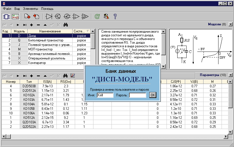Select the Биполярный транзистор row
Screen dimensions: 234x147
[x=46, y=40]
